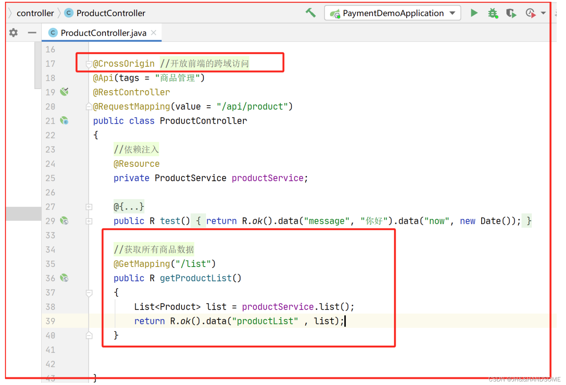566x385 pixels.
Task: Click the test() method name on line 29
Action: point(170,221)
